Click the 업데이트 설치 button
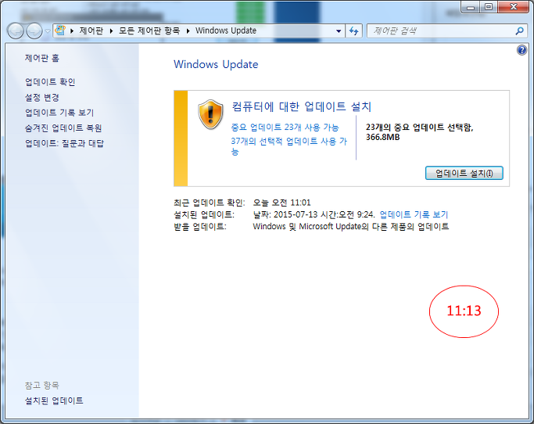The height and width of the screenshot is (424, 534). [x=464, y=173]
